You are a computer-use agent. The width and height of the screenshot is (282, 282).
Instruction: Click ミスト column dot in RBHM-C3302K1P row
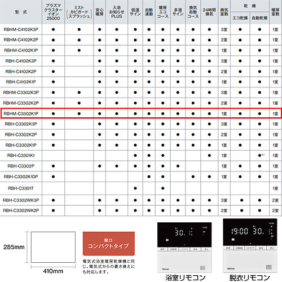(79, 113)
